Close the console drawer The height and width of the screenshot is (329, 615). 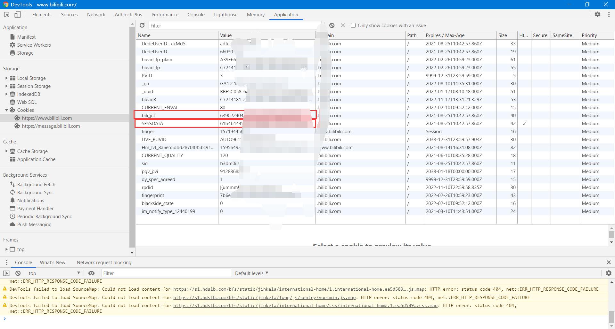point(609,262)
